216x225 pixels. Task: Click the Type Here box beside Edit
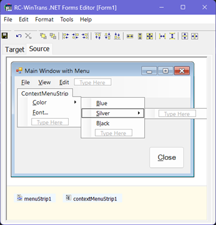(93, 82)
